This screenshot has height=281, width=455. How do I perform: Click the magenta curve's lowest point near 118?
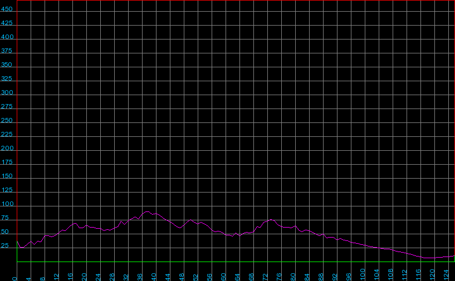pos(428,258)
